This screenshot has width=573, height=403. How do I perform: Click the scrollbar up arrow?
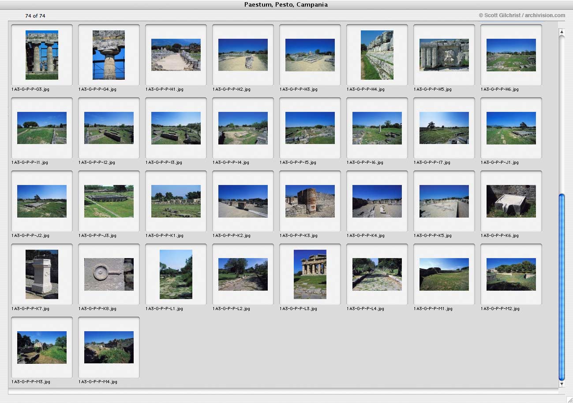tap(562, 32)
